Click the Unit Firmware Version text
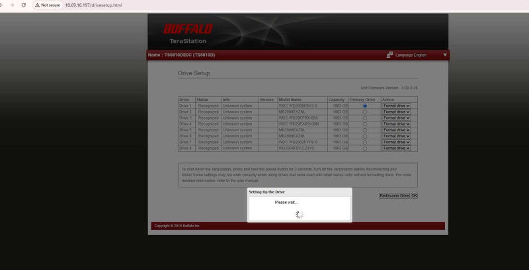The image size is (529, 270). (x=389, y=88)
